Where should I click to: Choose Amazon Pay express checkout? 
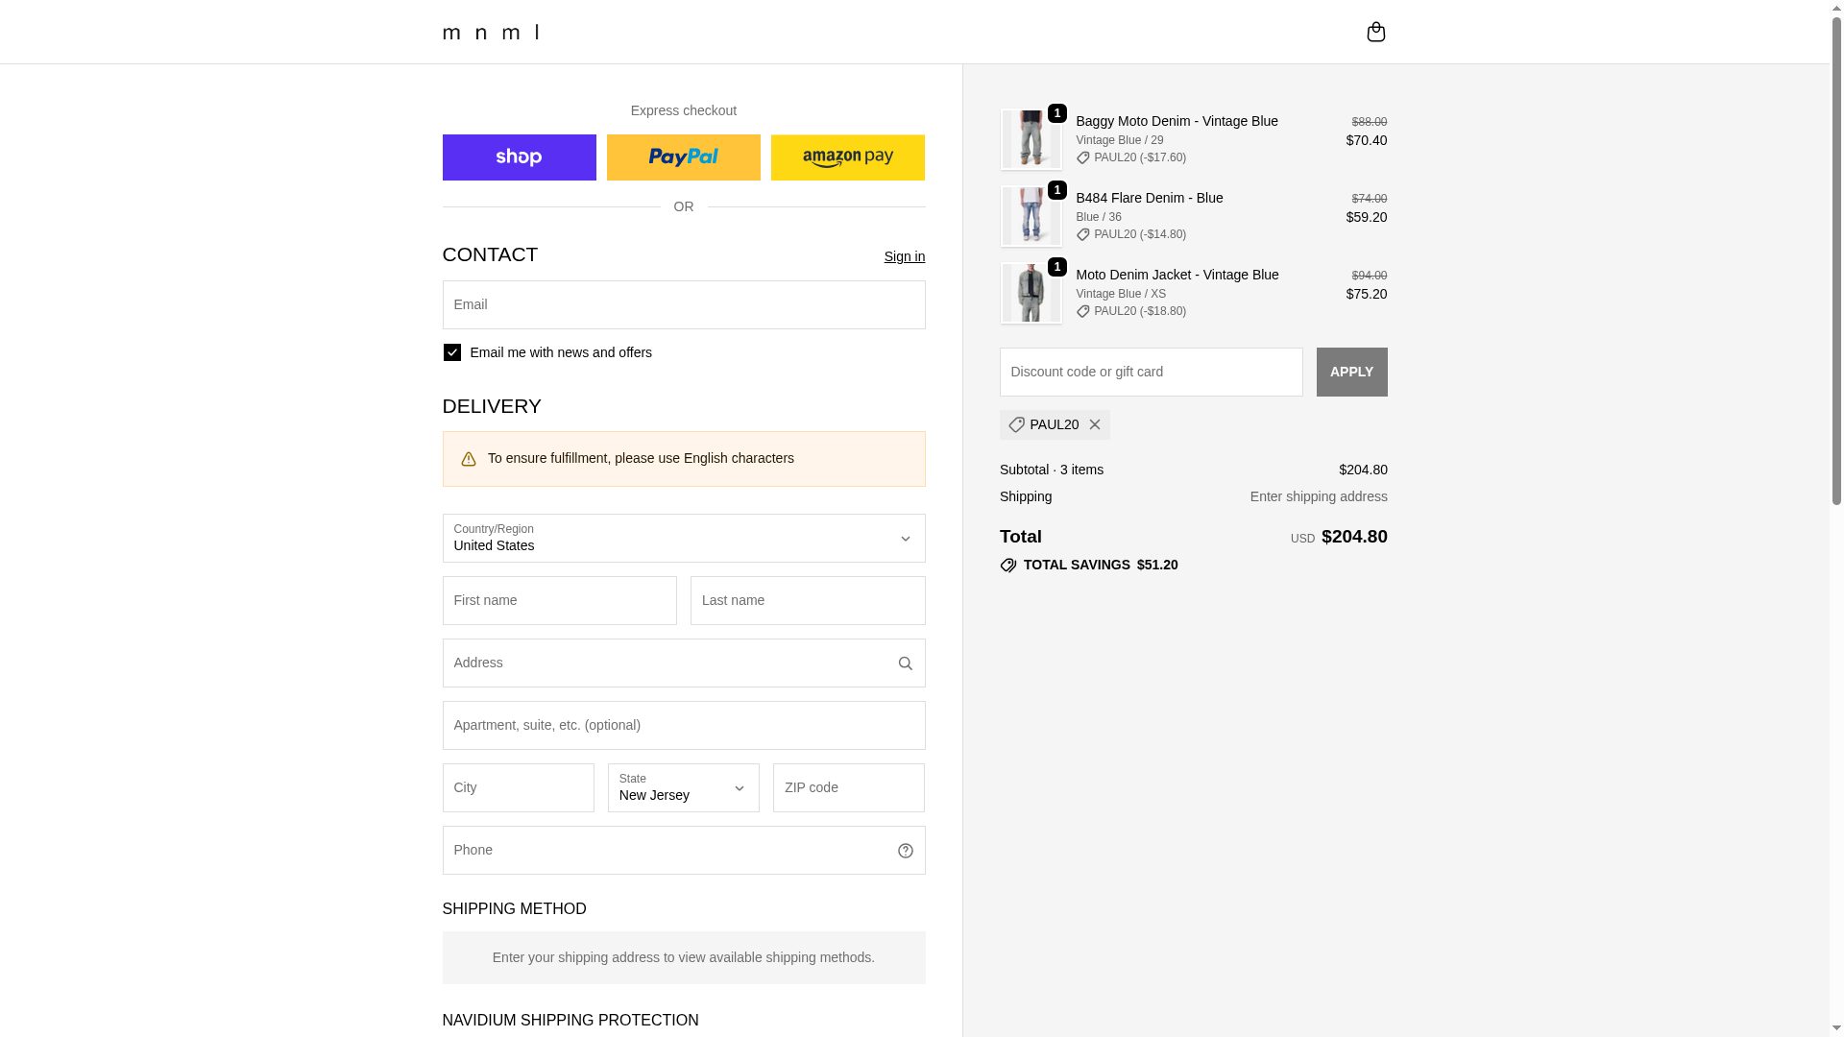[847, 157]
